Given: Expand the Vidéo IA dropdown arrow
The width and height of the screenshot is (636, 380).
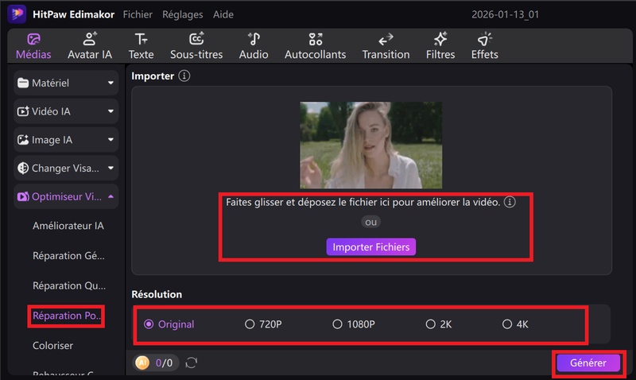Looking at the screenshot, I should [111, 111].
